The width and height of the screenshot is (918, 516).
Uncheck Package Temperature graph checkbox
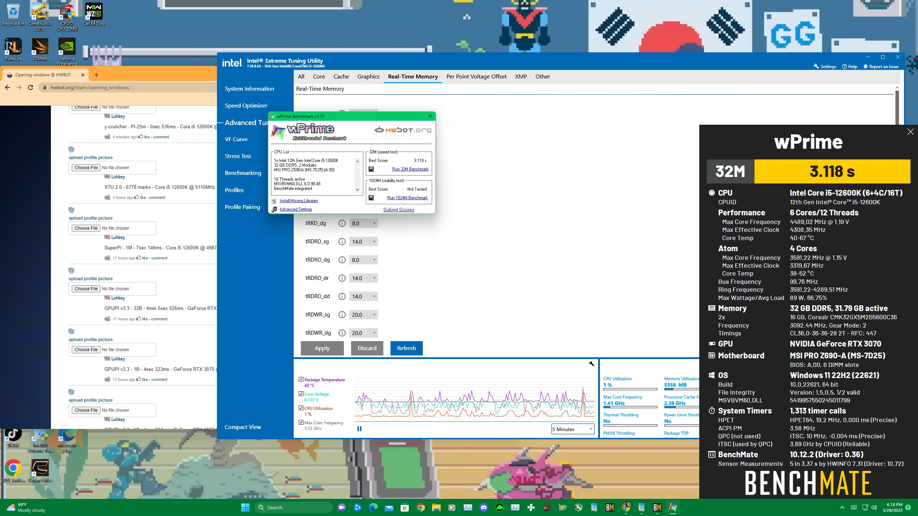pos(301,379)
